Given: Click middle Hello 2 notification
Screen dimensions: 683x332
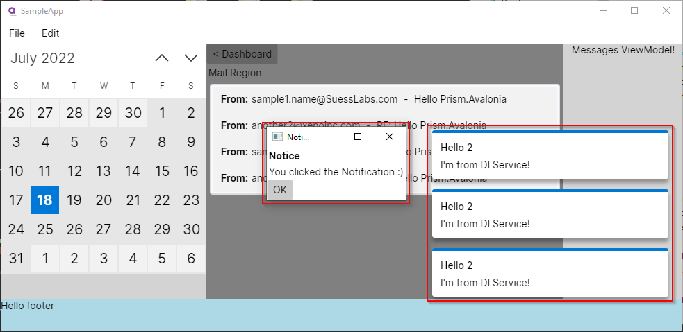Looking at the screenshot, I should tap(550, 213).
